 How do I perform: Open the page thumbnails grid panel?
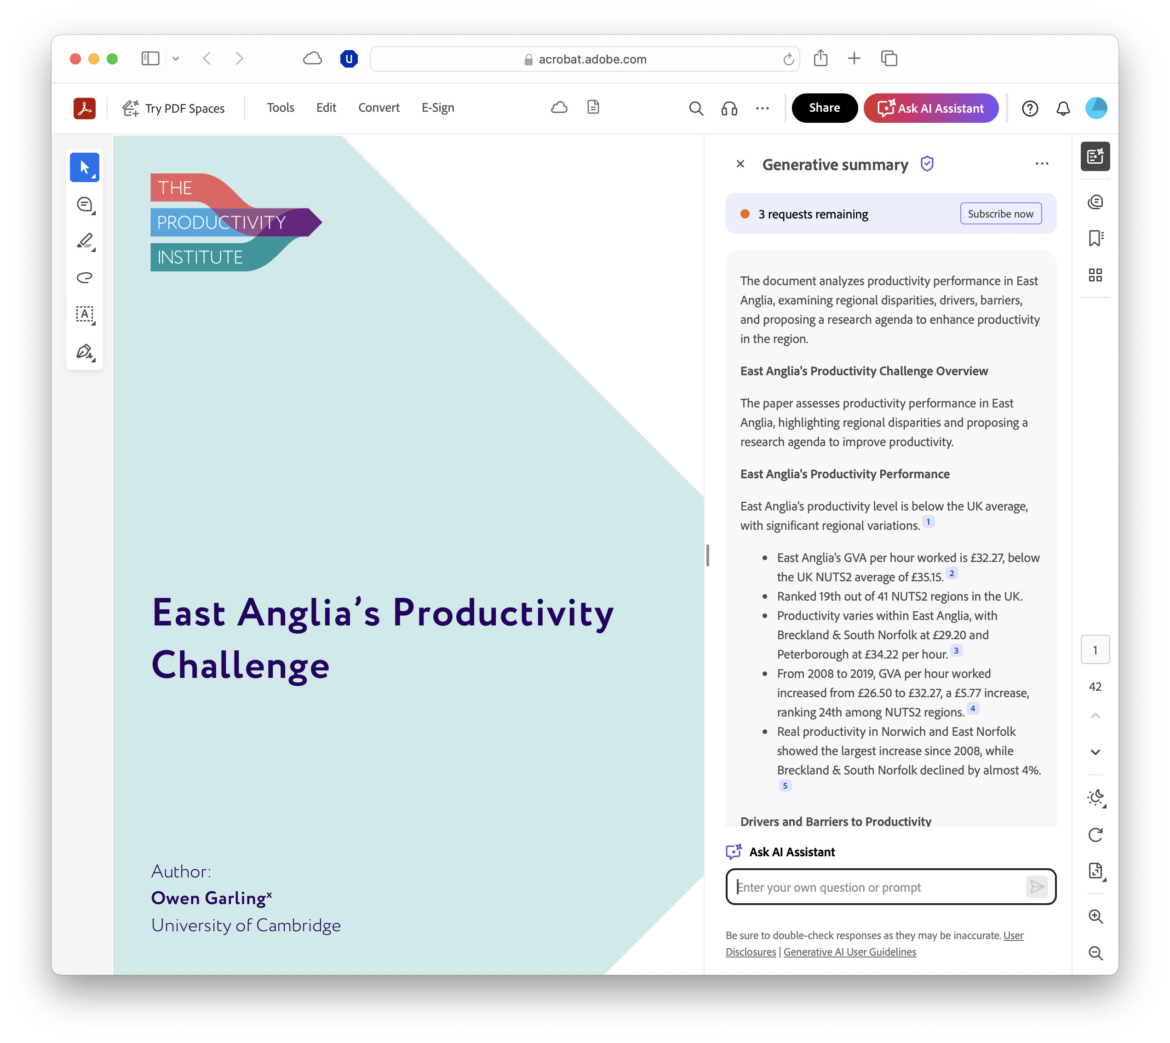coord(1095,275)
